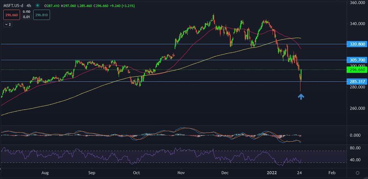Click the 0.000 level on MACD scale
This screenshot has width=368, height=179.
coord(355,135)
